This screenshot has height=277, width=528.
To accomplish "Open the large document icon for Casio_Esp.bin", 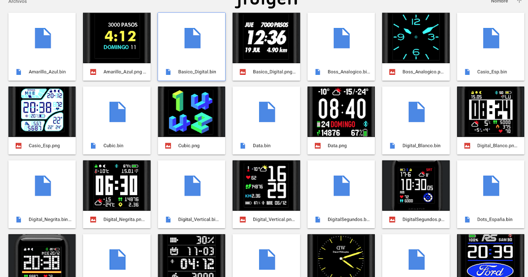I will [x=491, y=38].
